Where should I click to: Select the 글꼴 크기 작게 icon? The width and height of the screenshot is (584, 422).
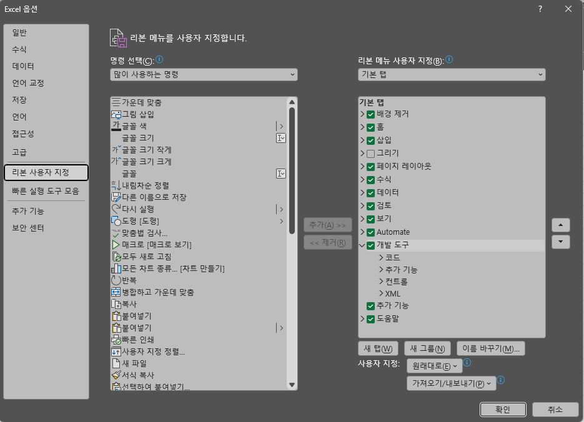click(116, 150)
